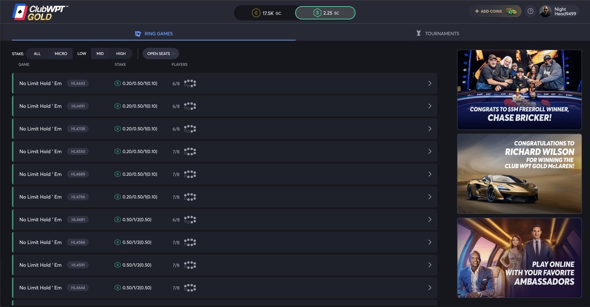Select the gold coins GC balance
Viewport: 590px width, 307px height.
pos(266,13)
